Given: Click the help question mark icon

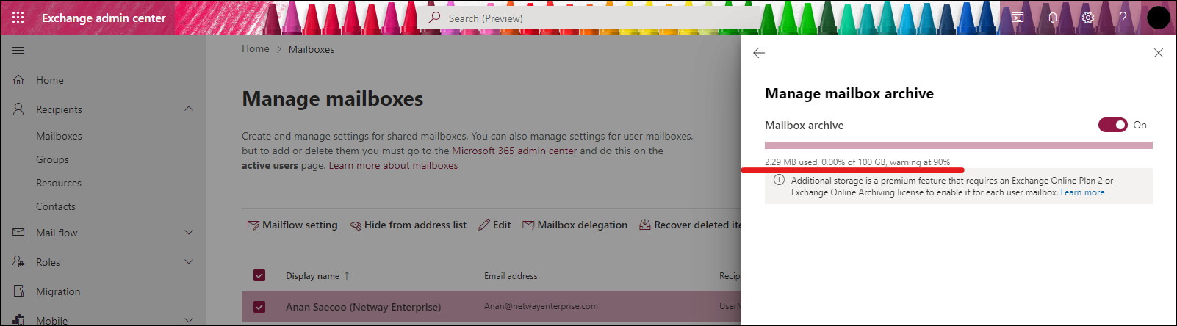Looking at the screenshot, I should click(1123, 18).
